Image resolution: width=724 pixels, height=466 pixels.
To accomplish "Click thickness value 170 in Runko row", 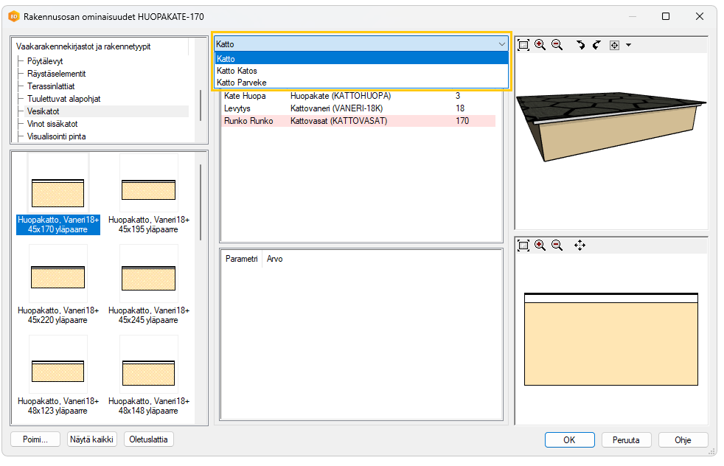I will tap(462, 120).
